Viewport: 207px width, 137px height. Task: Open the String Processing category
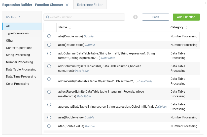[18, 55]
